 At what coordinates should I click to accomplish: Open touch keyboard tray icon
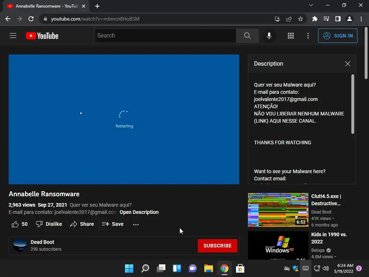(306, 268)
